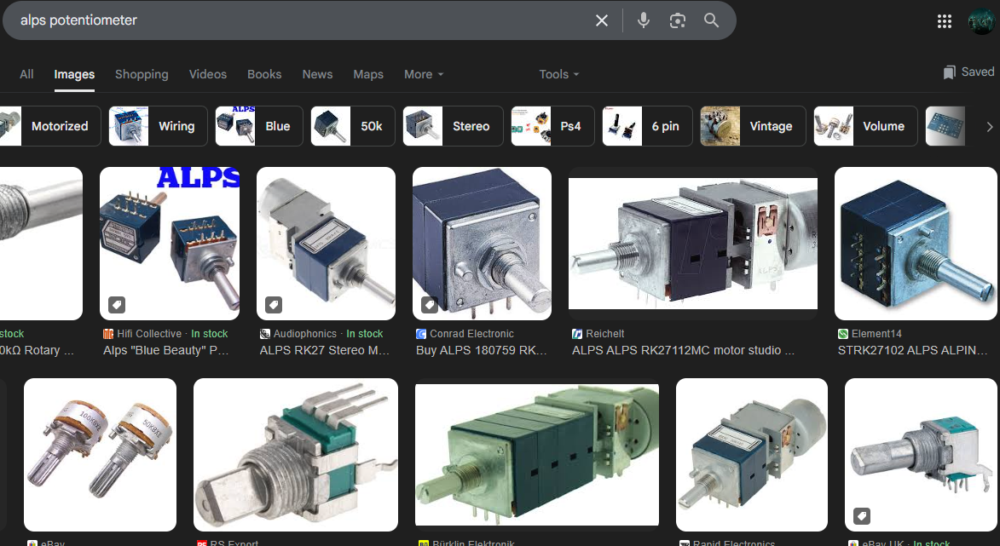Open the Alps "Blue Beauty" title link
1000x546 pixels.
(x=166, y=350)
